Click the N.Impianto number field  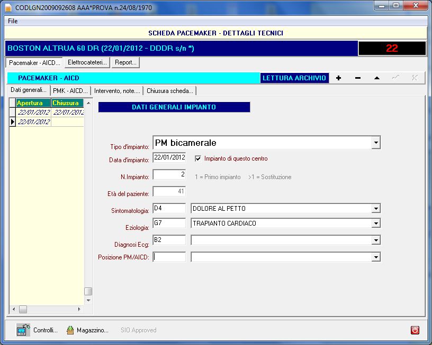pyautogui.click(x=169, y=174)
